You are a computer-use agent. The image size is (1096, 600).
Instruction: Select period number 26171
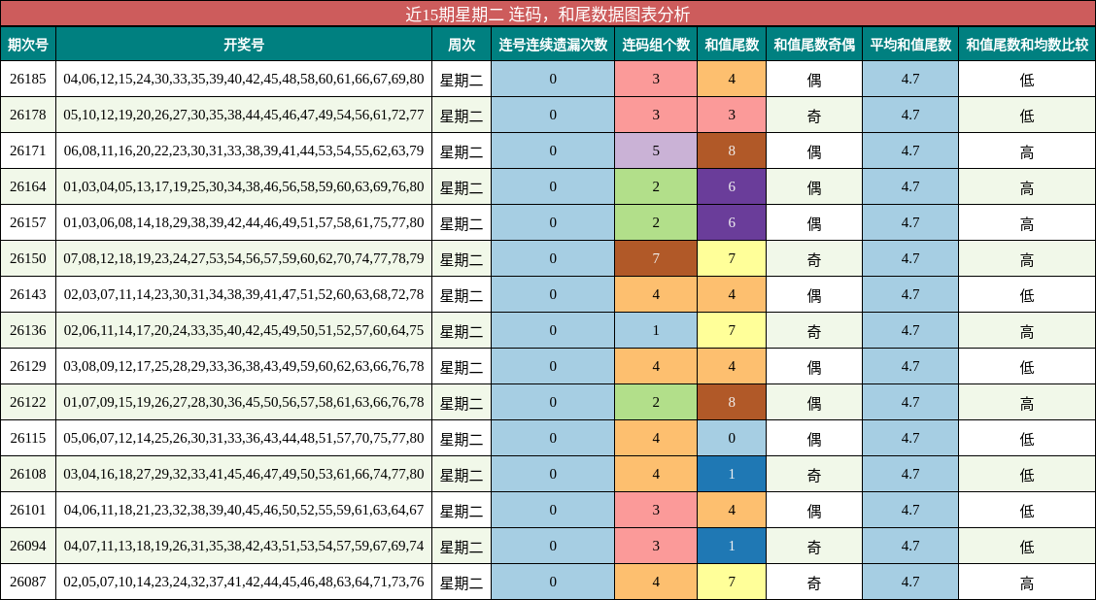[28, 150]
